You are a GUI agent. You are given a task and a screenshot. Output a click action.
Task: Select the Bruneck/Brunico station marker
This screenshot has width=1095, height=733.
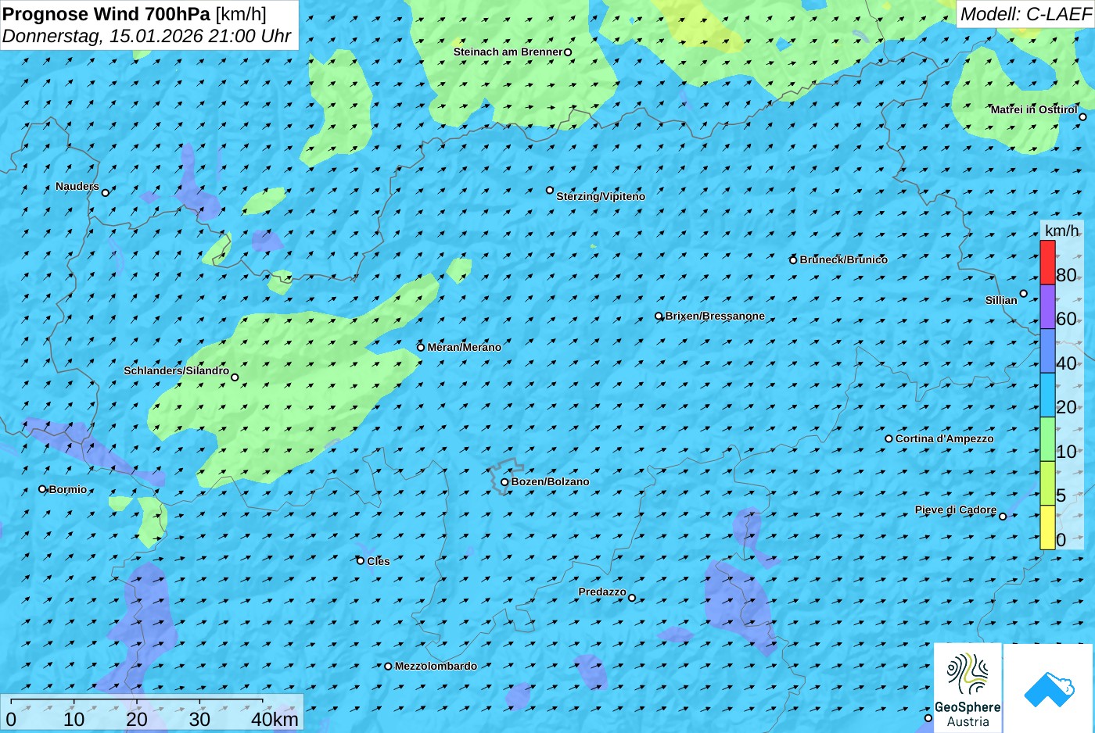click(793, 260)
